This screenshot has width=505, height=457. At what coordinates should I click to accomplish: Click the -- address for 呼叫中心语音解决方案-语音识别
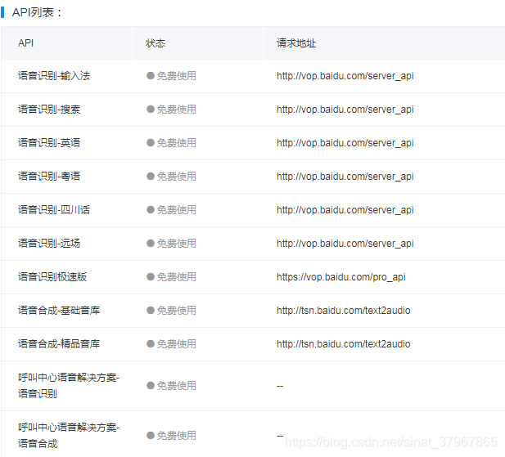tap(280, 386)
